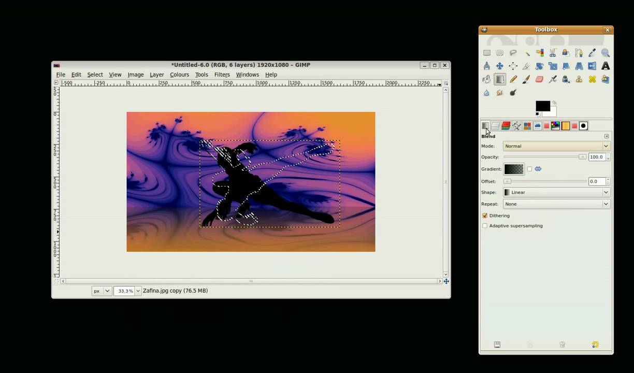
Task: Tick the Reverse gradient checkbox
Action: point(529,169)
